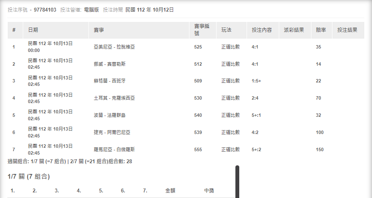372x198 pixels.
Task: Click the 波蘭 - 法羅群島 match name
Action: (110, 115)
